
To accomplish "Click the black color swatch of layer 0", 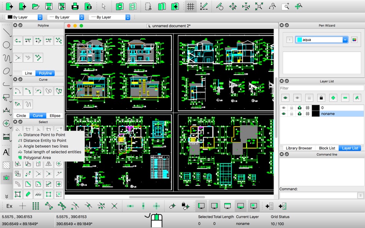I will tap(316, 108).
